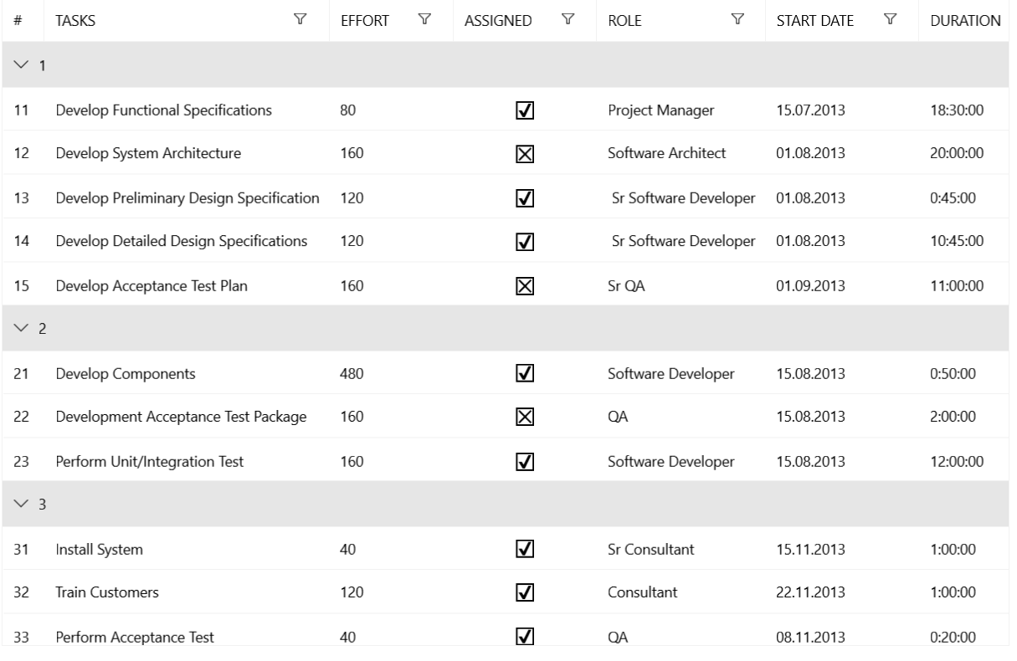
Task: Sort the grid by the DURATION header
Action: click(964, 21)
